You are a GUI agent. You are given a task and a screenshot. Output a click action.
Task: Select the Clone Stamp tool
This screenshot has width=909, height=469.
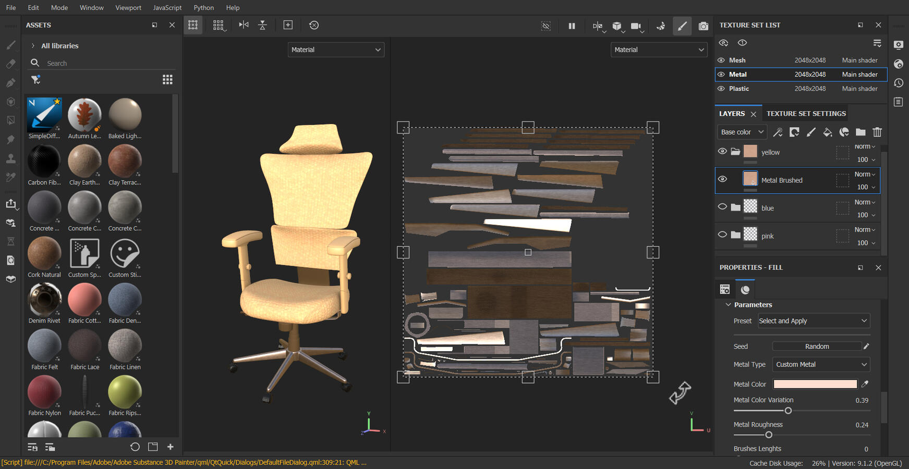click(10, 158)
